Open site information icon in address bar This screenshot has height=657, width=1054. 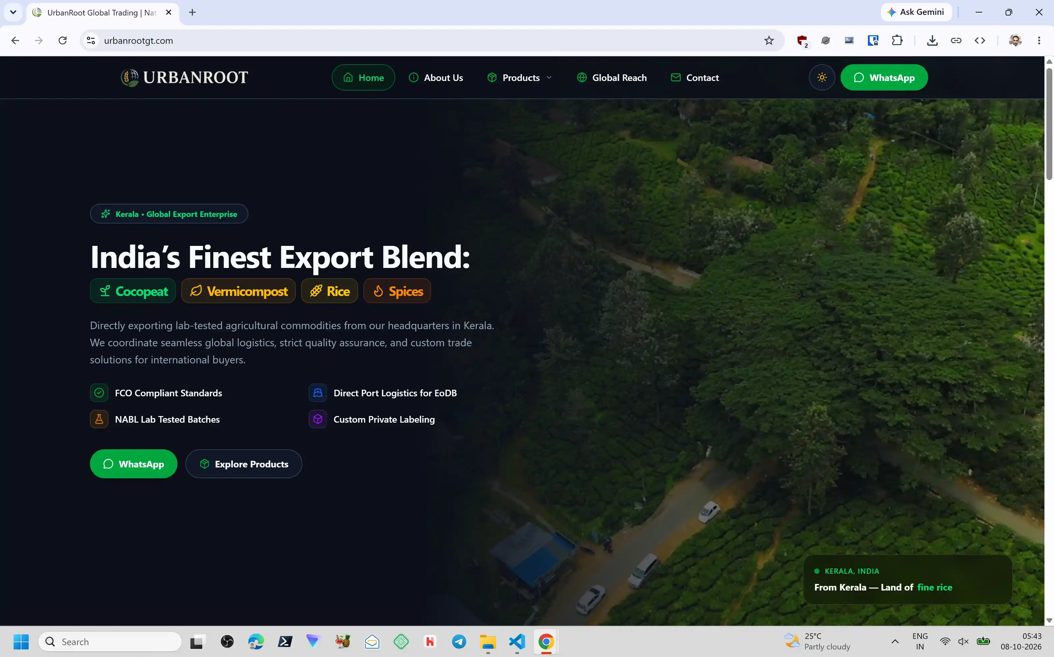point(91,40)
